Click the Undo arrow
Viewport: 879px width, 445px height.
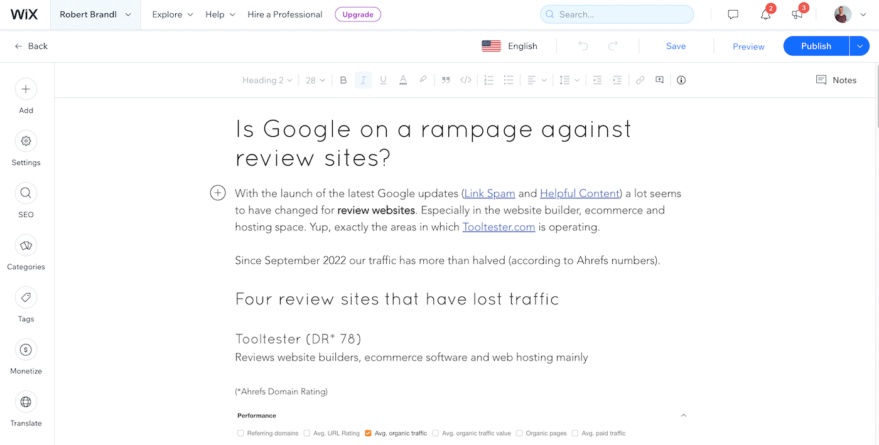click(583, 46)
